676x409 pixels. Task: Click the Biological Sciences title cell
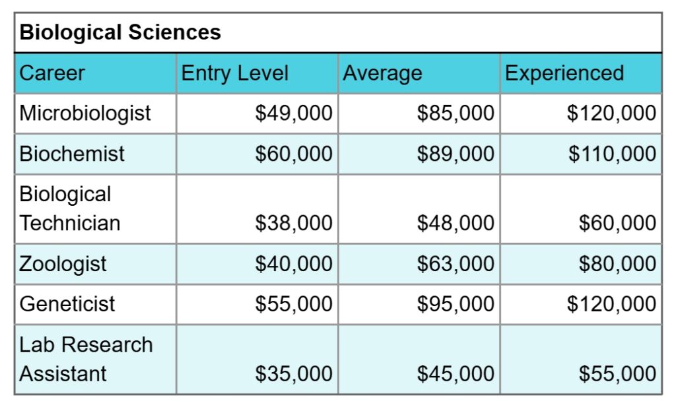[x=120, y=32]
